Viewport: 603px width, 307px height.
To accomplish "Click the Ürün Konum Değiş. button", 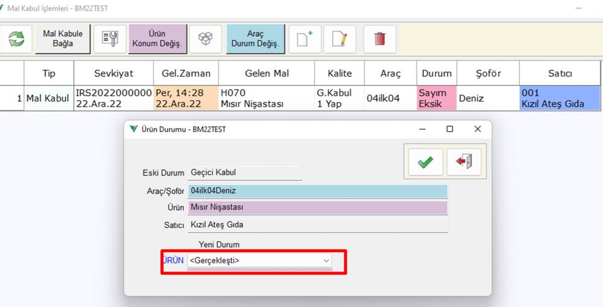I will pos(157,39).
